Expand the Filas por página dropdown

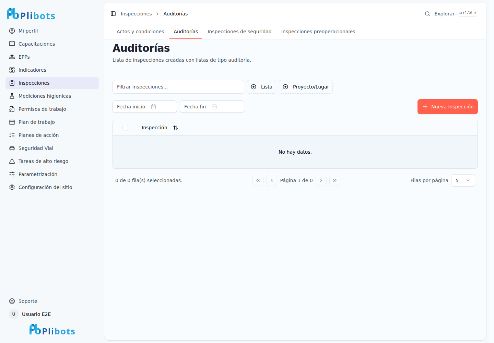(x=463, y=180)
